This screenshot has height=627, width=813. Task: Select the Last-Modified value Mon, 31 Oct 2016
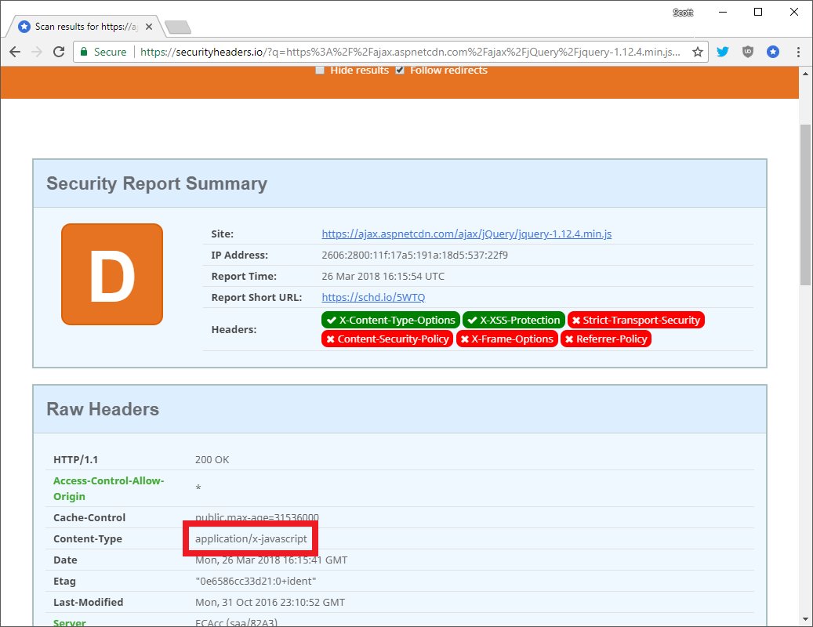(270, 603)
